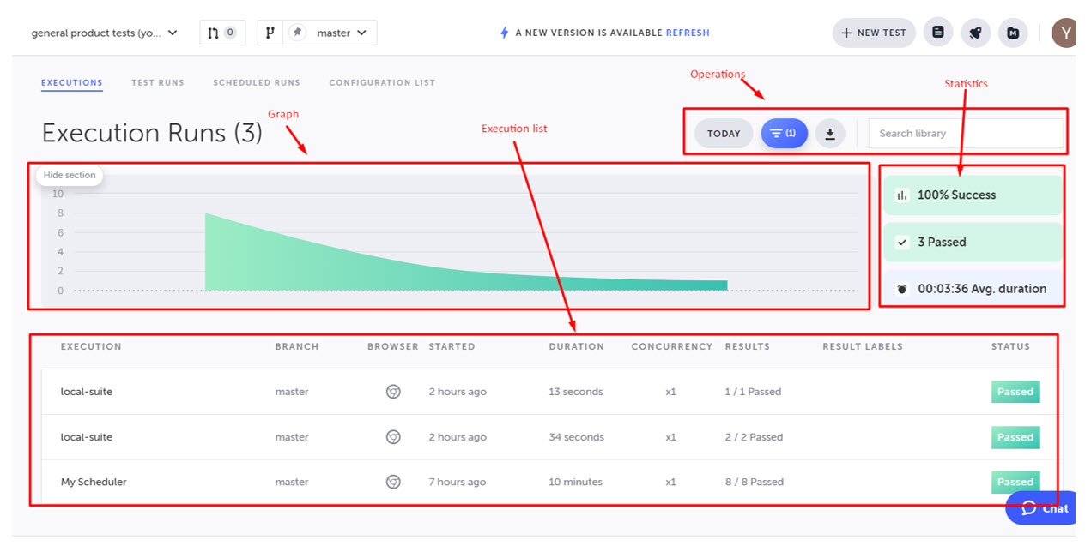The width and height of the screenshot is (1091, 546).
Task: Open the filter icon button
Action: (x=784, y=134)
